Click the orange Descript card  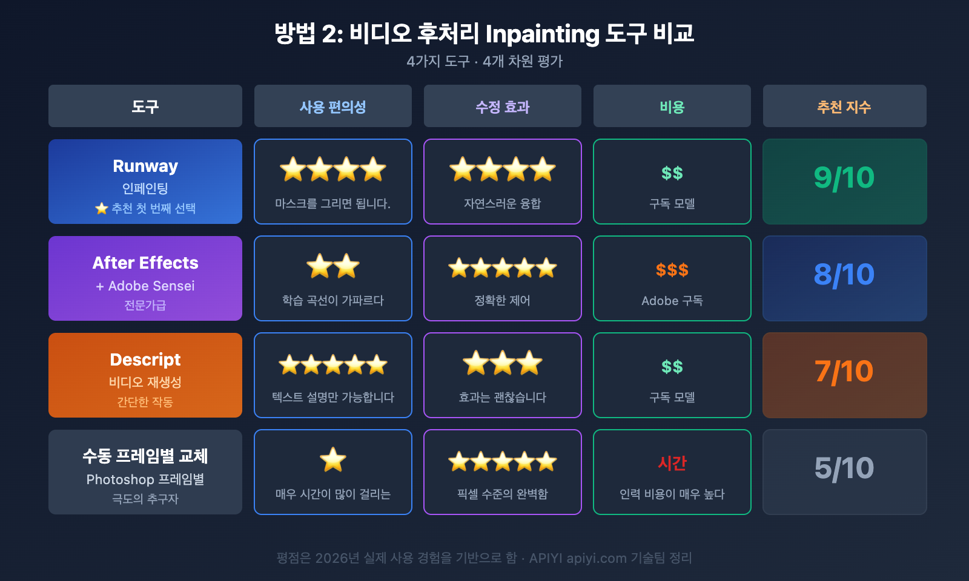click(145, 375)
